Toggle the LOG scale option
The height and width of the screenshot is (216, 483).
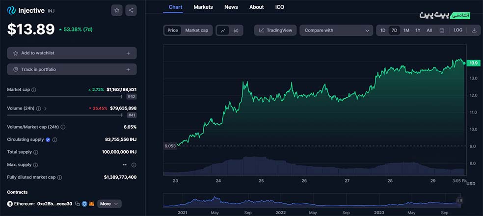tap(457, 30)
